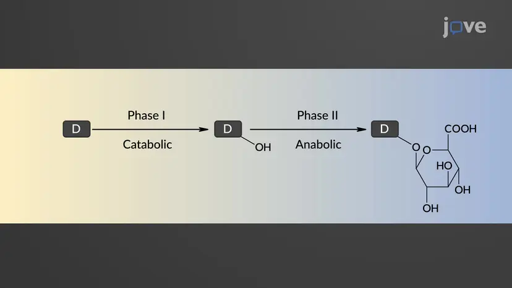Select the middle D box with OH
The width and height of the screenshot is (512, 288).
tap(228, 129)
